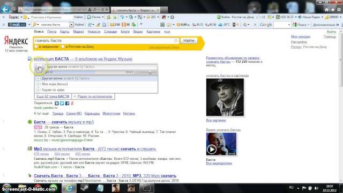Click the -20°C weather toolbar item
The width and height of the screenshot is (343, 193).
pos(225,25)
